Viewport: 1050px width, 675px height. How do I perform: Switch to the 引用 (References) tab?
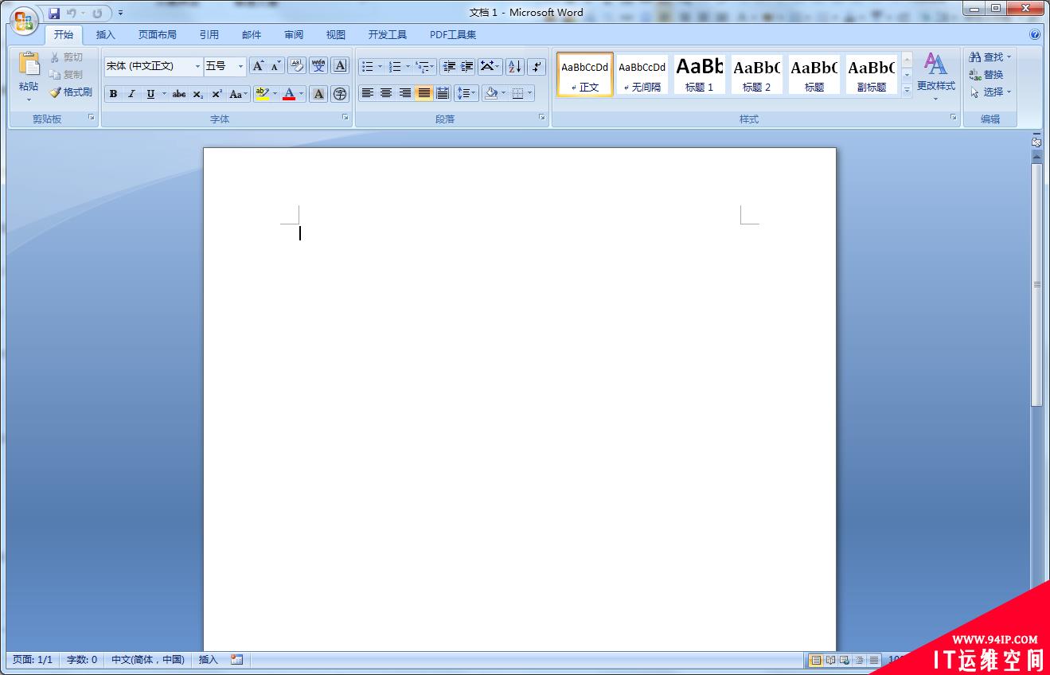click(209, 35)
